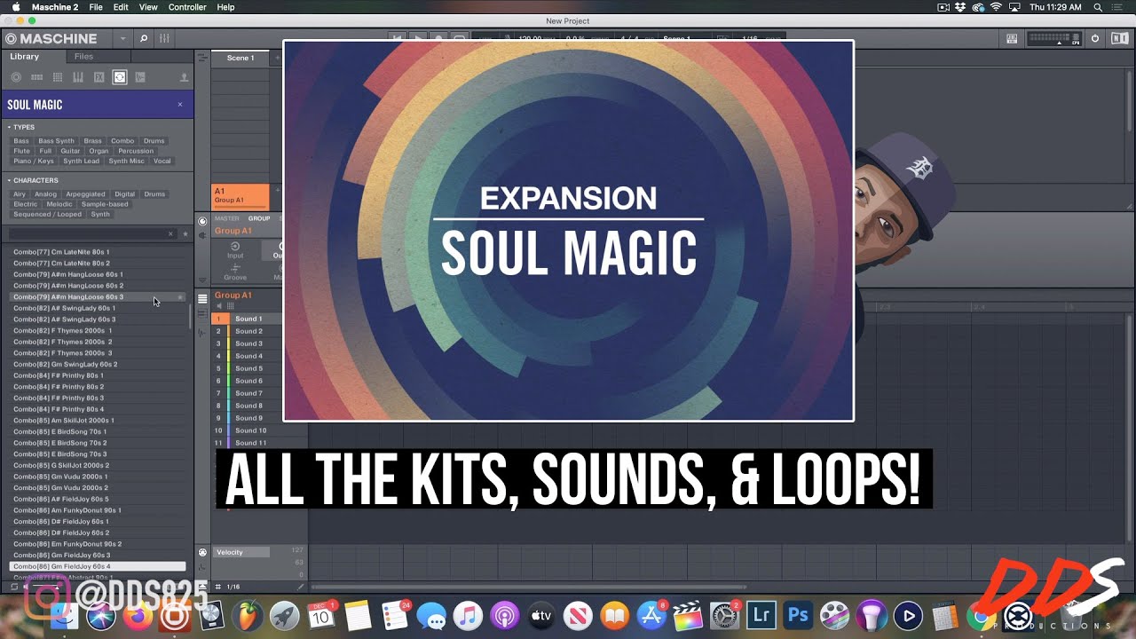Image resolution: width=1136 pixels, height=639 pixels.
Task: Select the MASTER tab in control area
Action: coord(226,218)
